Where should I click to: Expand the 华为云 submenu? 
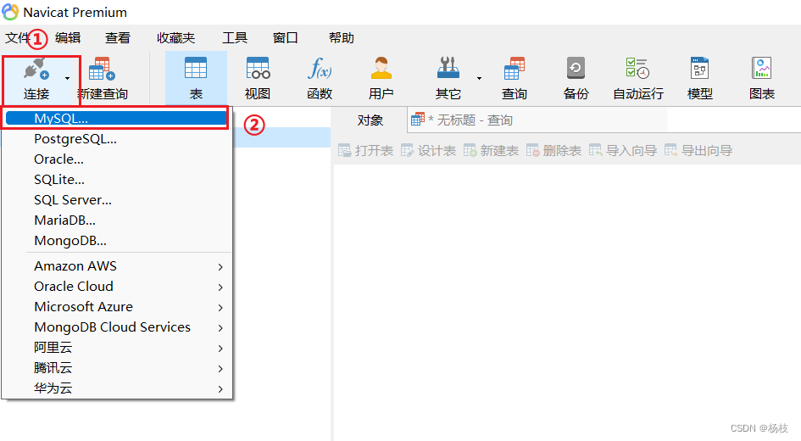tap(116, 388)
